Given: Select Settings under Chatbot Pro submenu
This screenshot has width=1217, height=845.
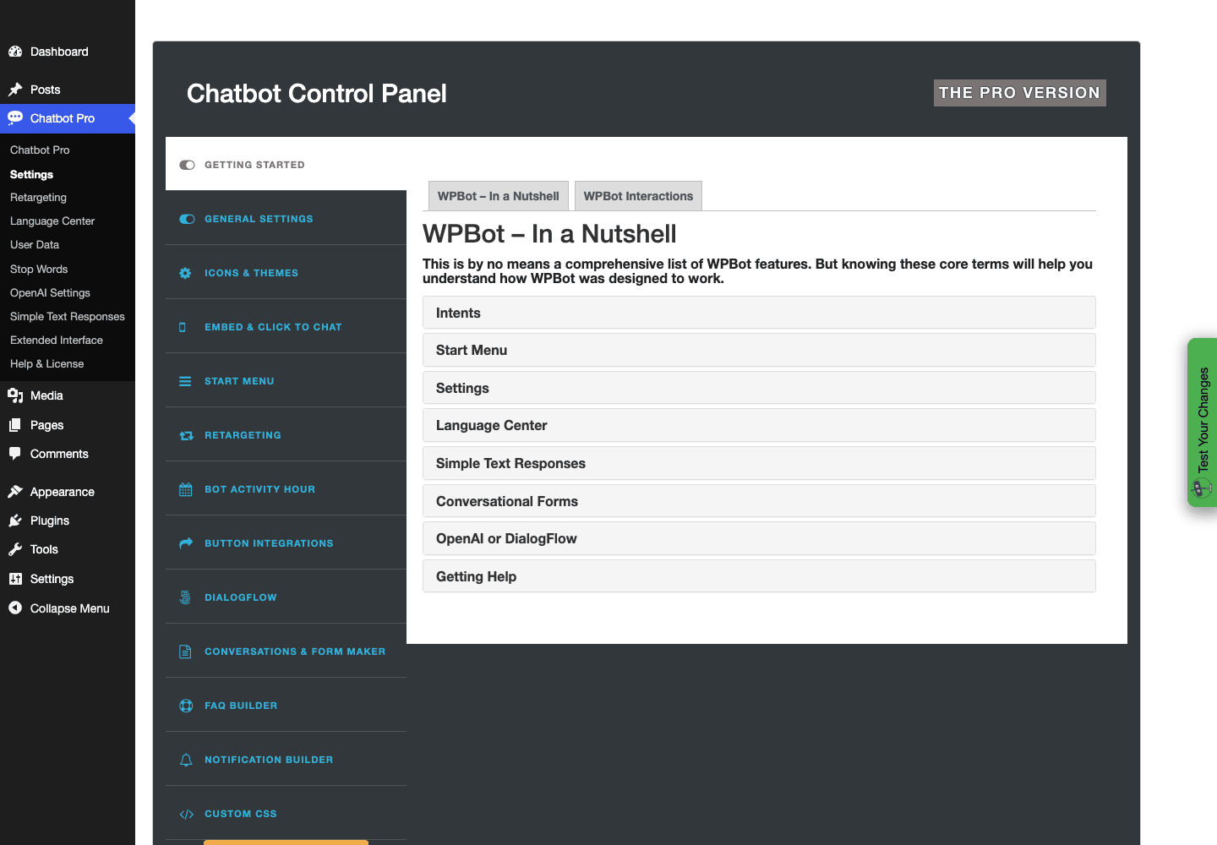Looking at the screenshot, I should point(31,174).
